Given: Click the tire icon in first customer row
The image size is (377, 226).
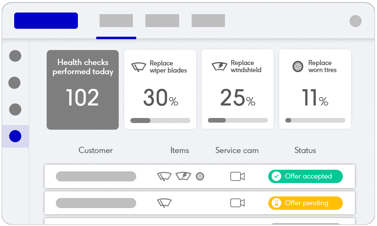Looking at the screenshot, I should tap(200, 176).
